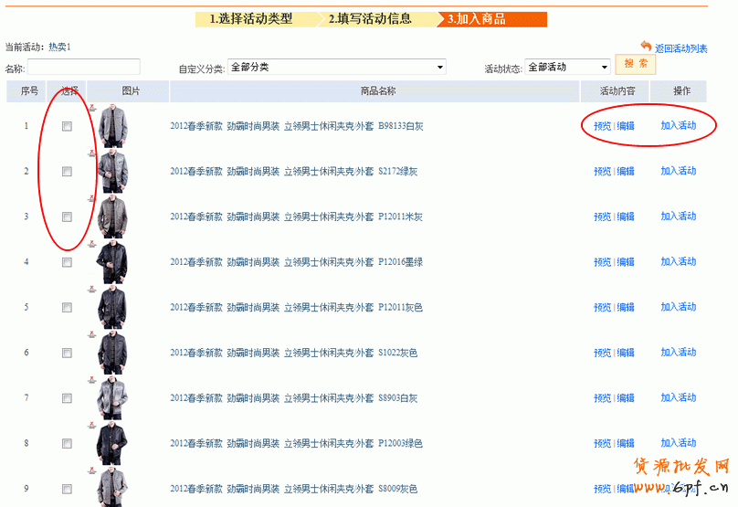738x507 pixels.
Task: Click 预览 for B98133白灰 jacket
Action: click(x=602, y=126)
